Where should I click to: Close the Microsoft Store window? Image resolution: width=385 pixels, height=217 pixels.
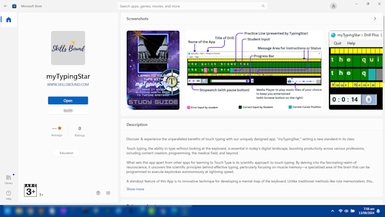click(379, 4)
